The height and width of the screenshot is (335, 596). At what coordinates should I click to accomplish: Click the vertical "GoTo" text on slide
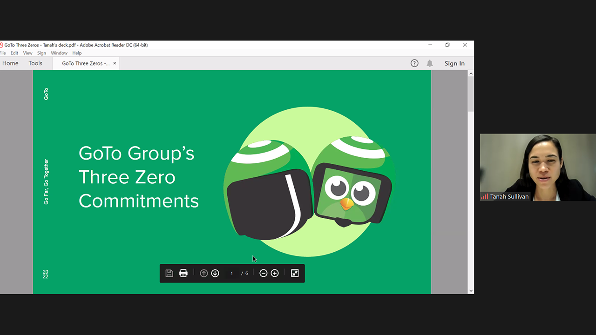46,94
